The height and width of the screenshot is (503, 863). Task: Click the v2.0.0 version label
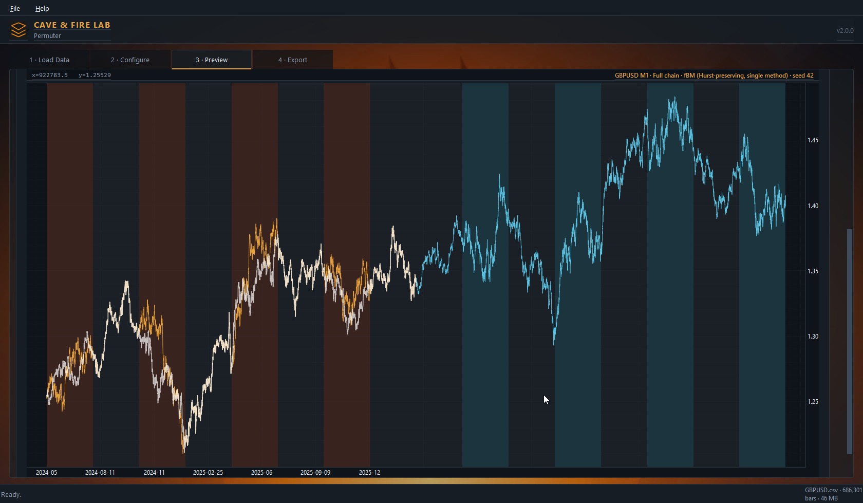coord(845,30)
